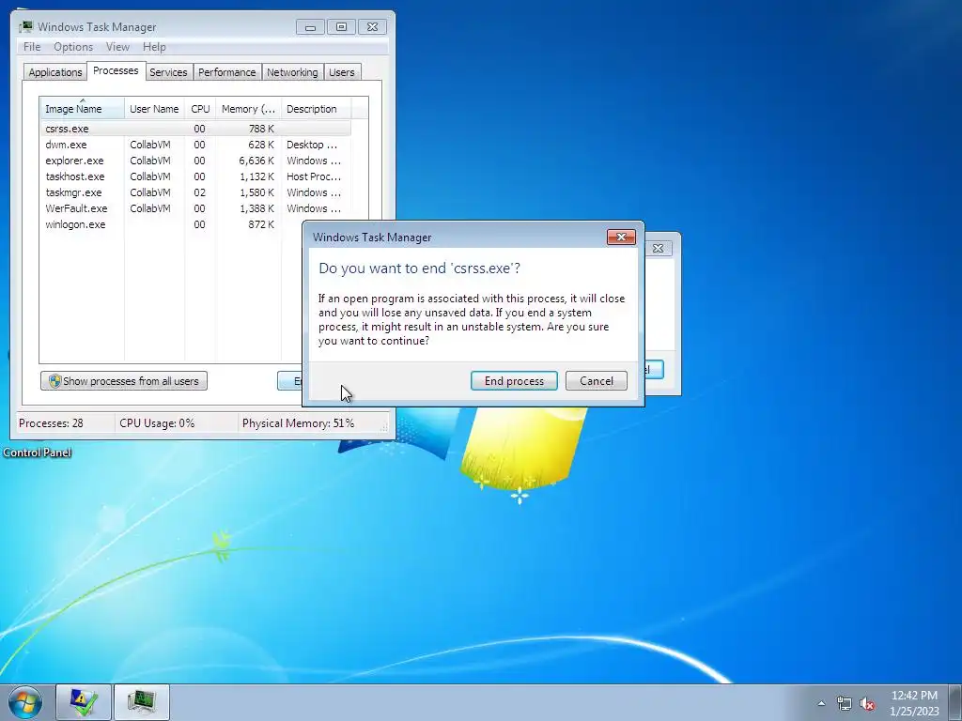Click the 6,636 K memory value
Screen dimensions: 962x721
[256, 161]
